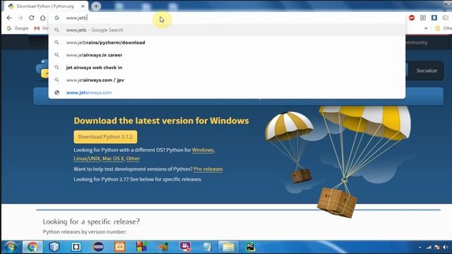Click the address bar containing www.jetb
Viewport: 452px width, 254px height.
pyautogui.click(x=227, y=18)
